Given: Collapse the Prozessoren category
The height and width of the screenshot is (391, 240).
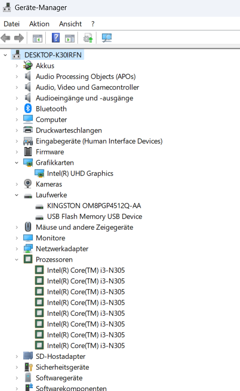Looking at the screenshot, I should (17, 259).
